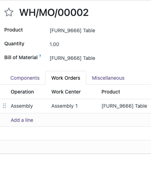Sort by the Operation column header
This screenshot has width=151, height=181.
tap(22, 92)
